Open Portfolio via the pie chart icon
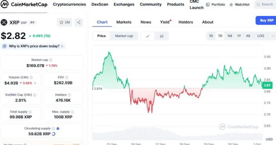The image size is (276, 145). point(208,4)
